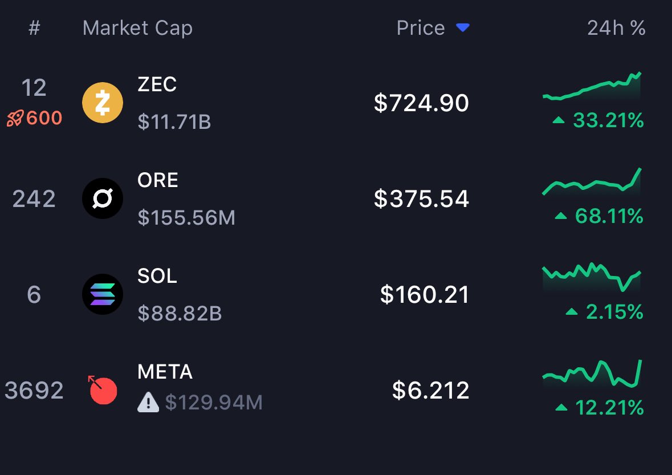Screen dimensions: 672x475
Task: Click the META price $6.212
Action: coord(431,391)
